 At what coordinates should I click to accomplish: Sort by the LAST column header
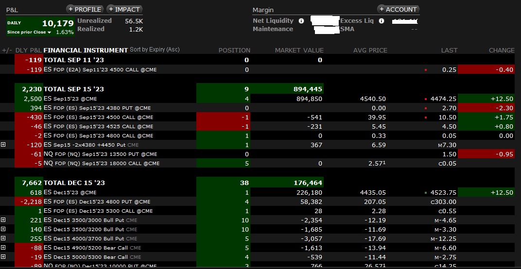pyautogui.click(x=449, y=50)
